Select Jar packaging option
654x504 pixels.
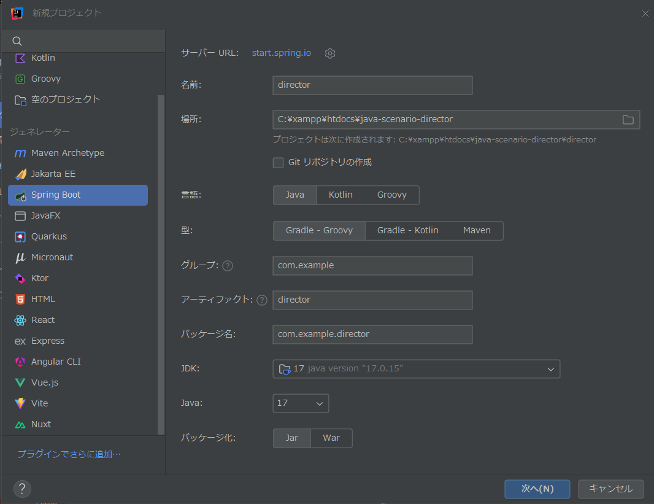click(292, 438)
